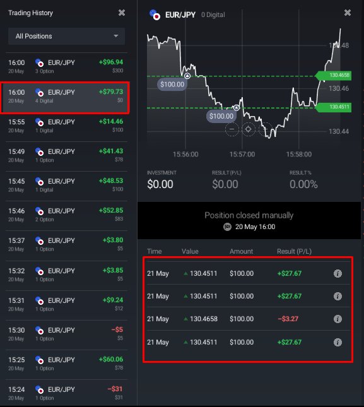Close the Trading History panel
The image size is (364, 407).
click(121, 13)
